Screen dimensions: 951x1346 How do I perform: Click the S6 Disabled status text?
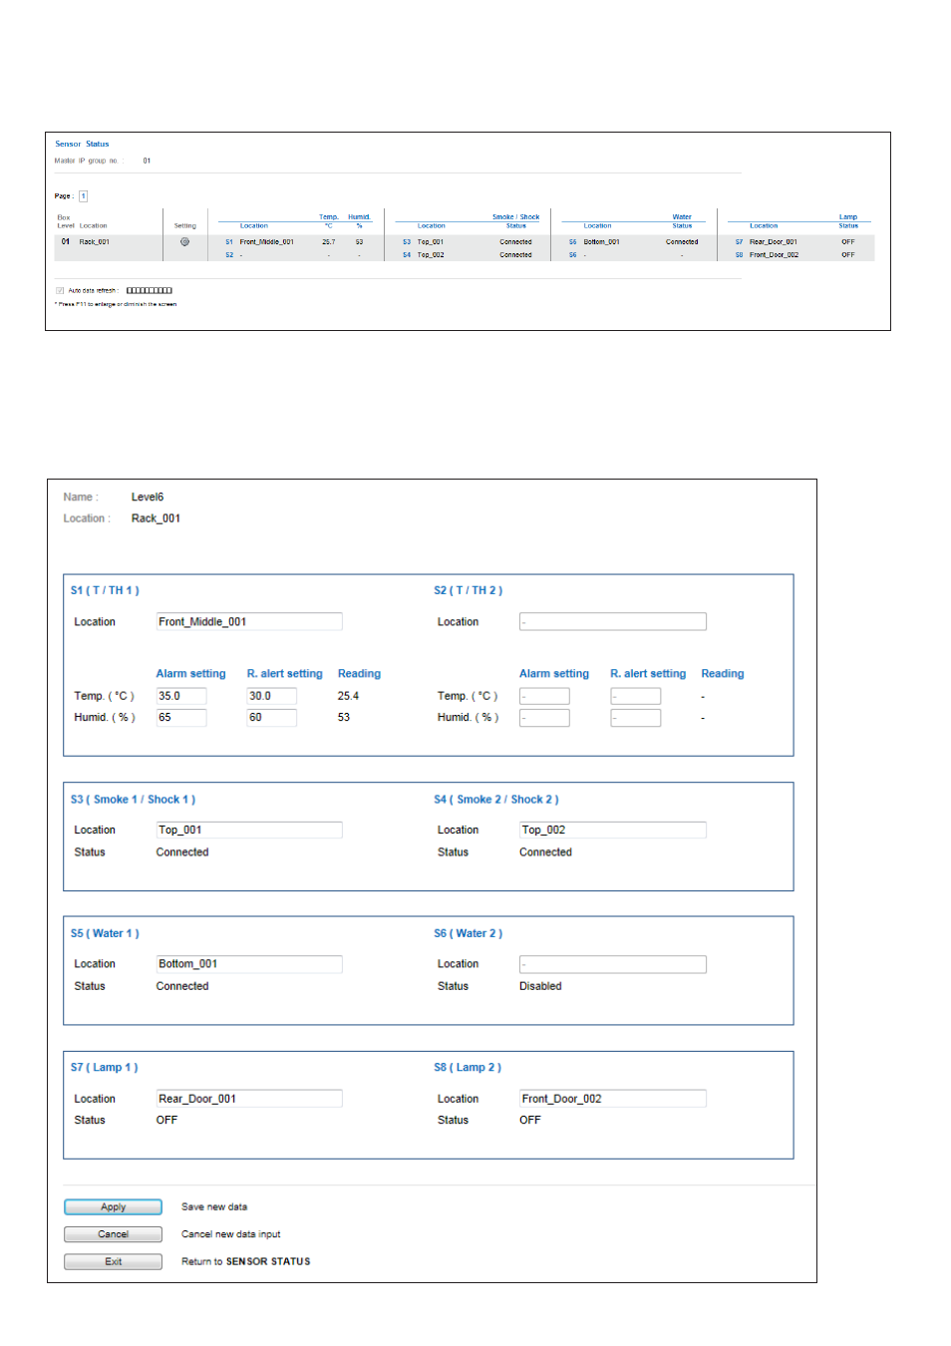pyautogui.click(x=540, y=986)
